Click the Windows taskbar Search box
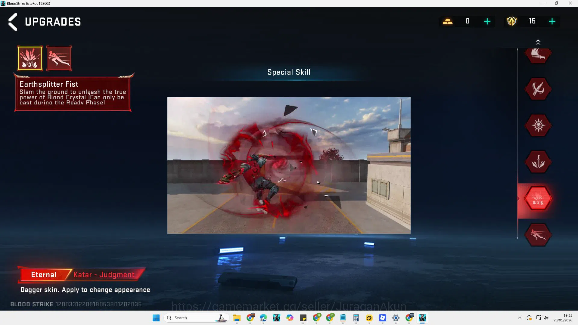 pyautogui.click(x=196, y=318)
